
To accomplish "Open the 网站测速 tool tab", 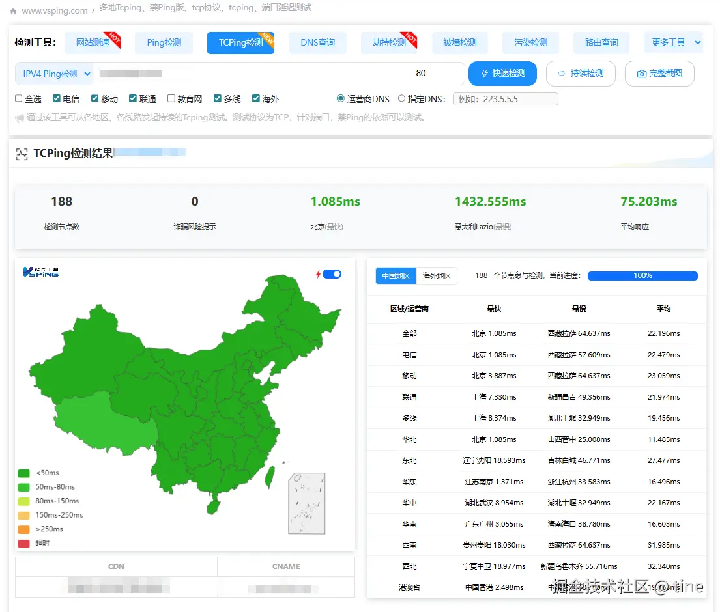I will click(x=93, y=43).
